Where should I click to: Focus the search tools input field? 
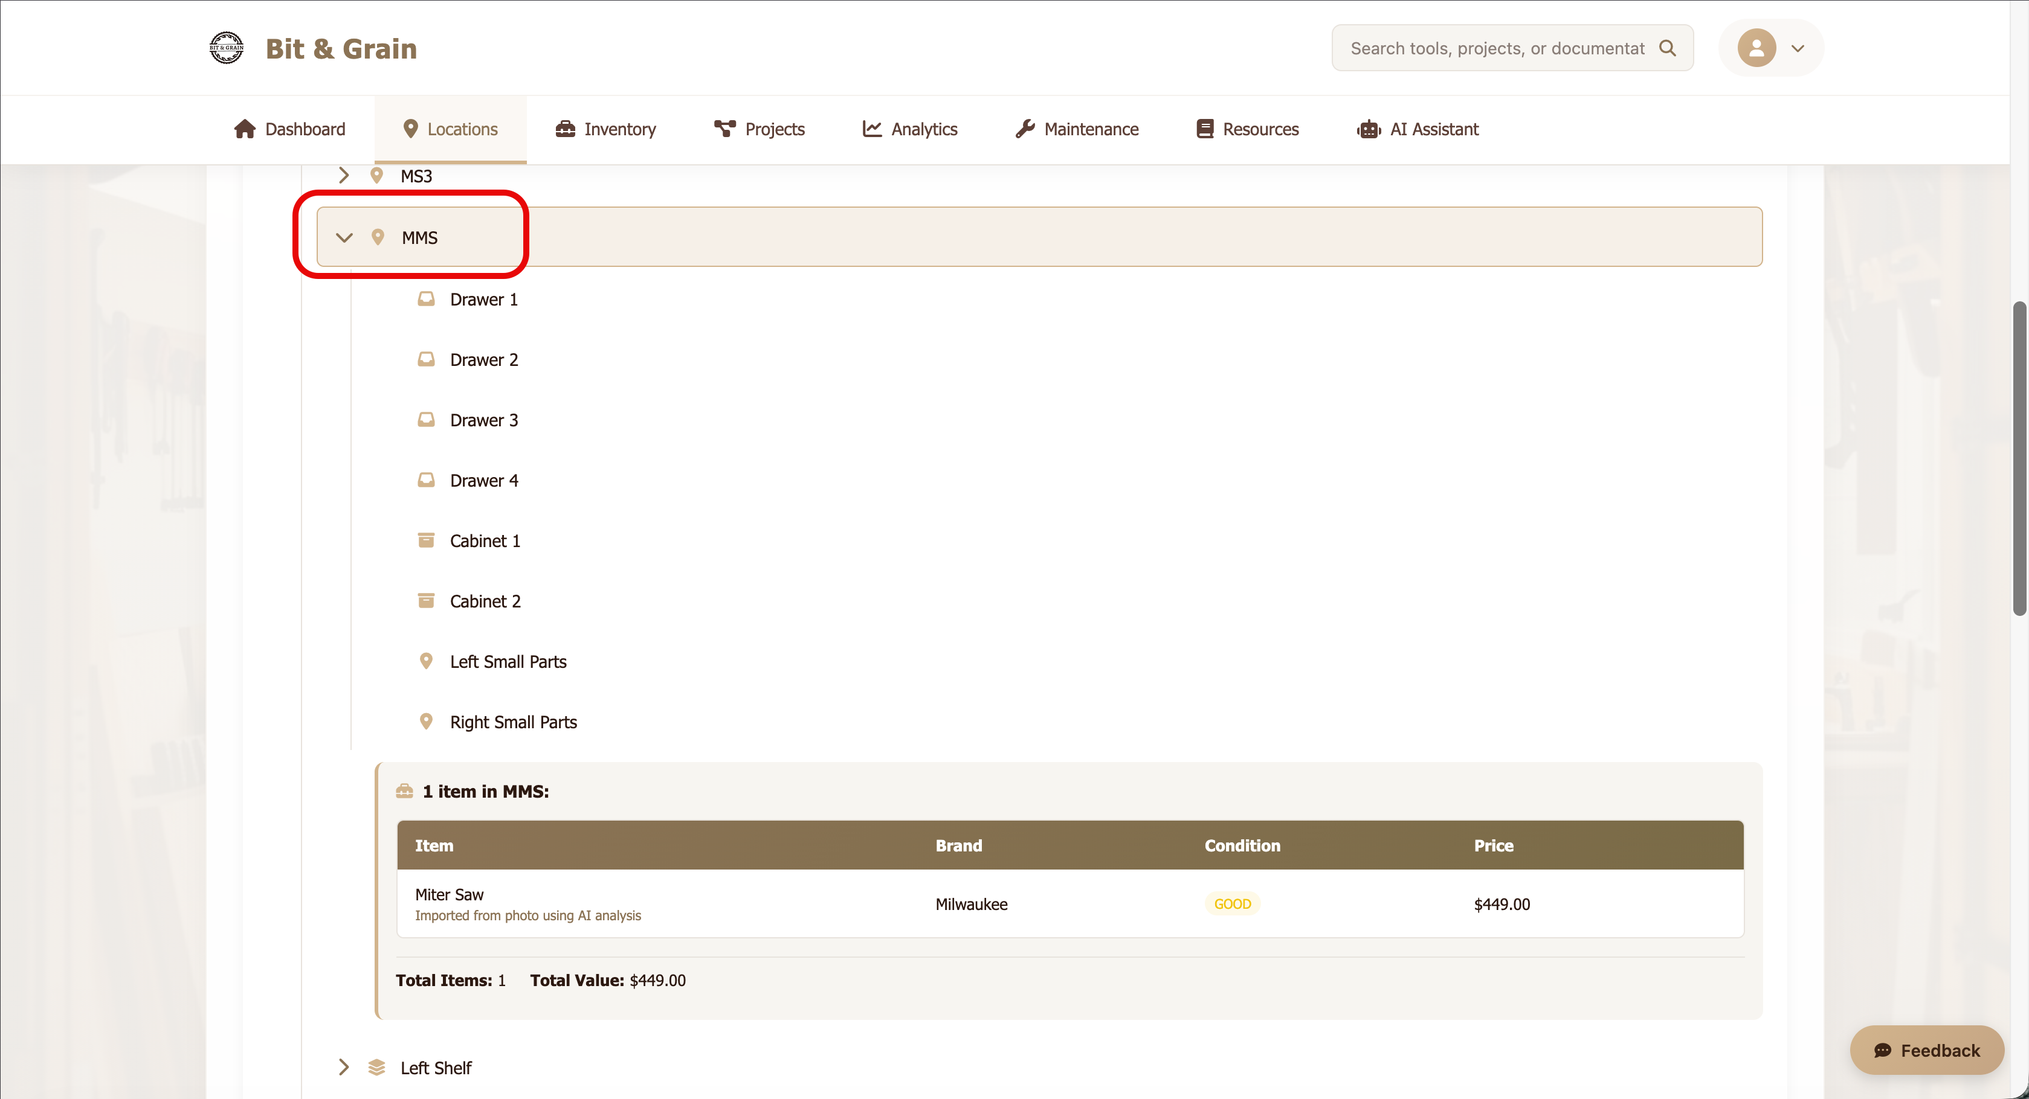tap(1497, 48)
